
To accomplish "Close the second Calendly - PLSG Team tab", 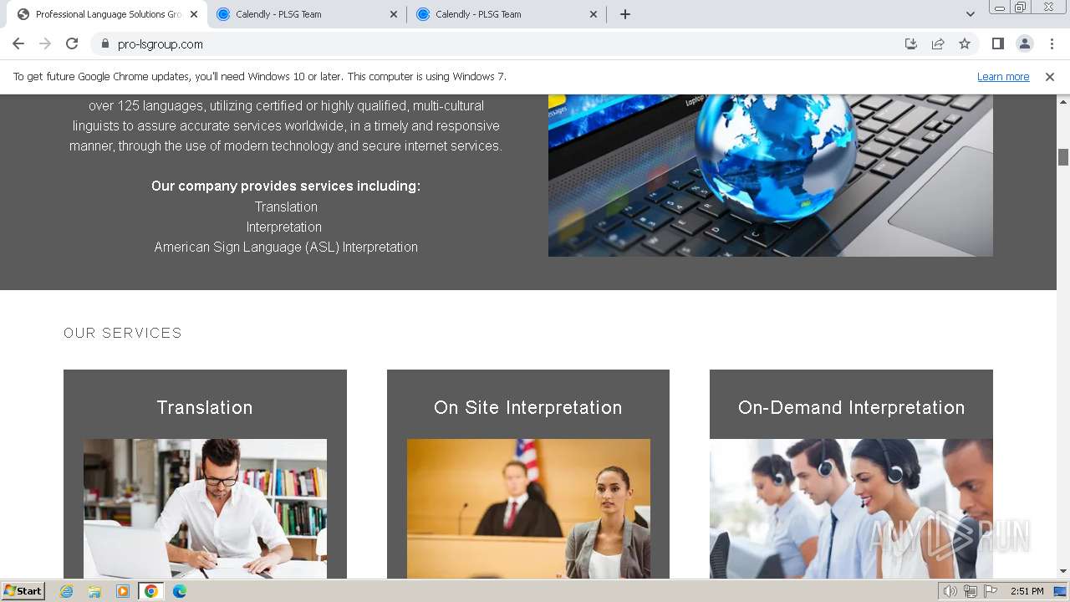I will coord(594,14).
